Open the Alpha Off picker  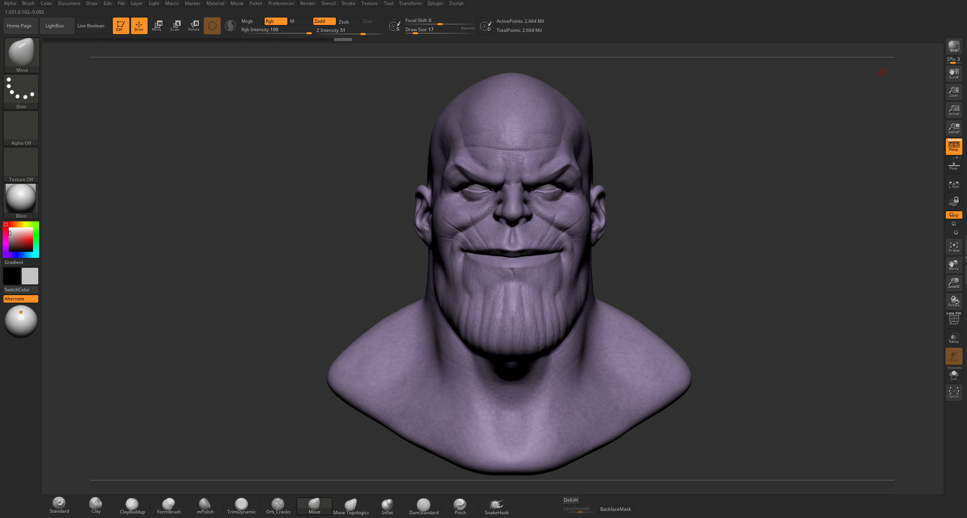21,128
